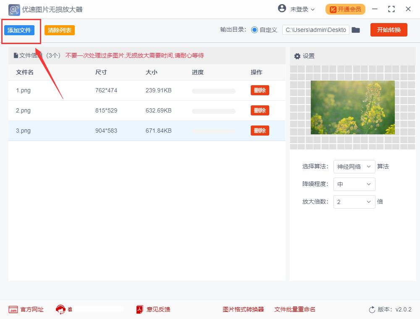This screenshot has width=420, height=319.
Task: Open the 降噪程度 denoise level dropdown
Action: coord(354,184)
